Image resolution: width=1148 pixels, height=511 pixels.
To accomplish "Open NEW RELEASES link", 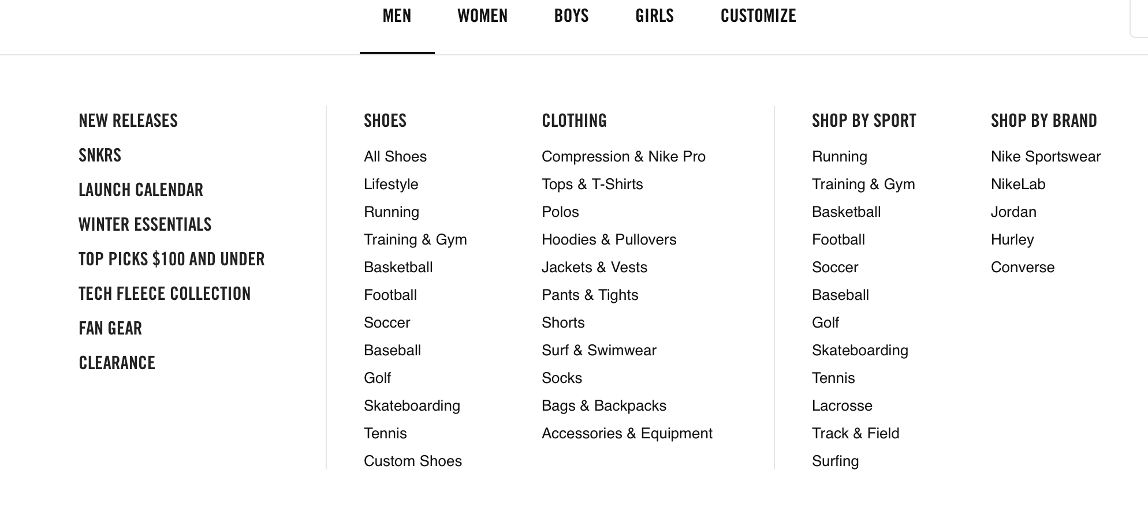I will (128, 121).
